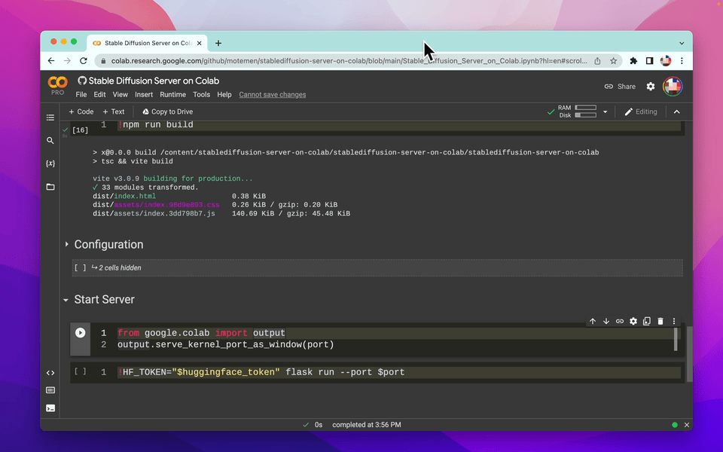Click the Chrome profile avatar
Screen dimensions: 723x452
click(665, 61)
